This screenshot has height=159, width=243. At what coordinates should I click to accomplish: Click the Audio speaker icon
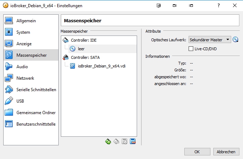9,66
